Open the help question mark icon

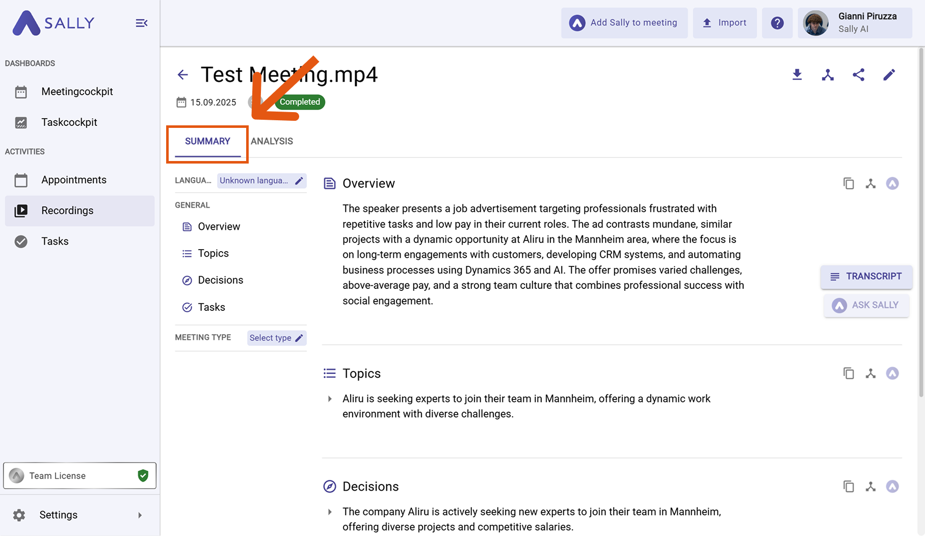(777, 23)
